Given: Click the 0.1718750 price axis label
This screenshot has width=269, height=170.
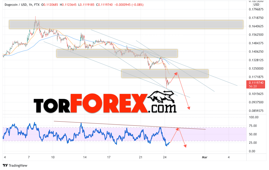Looking at the screenshot, I should [x=256, y=18].
